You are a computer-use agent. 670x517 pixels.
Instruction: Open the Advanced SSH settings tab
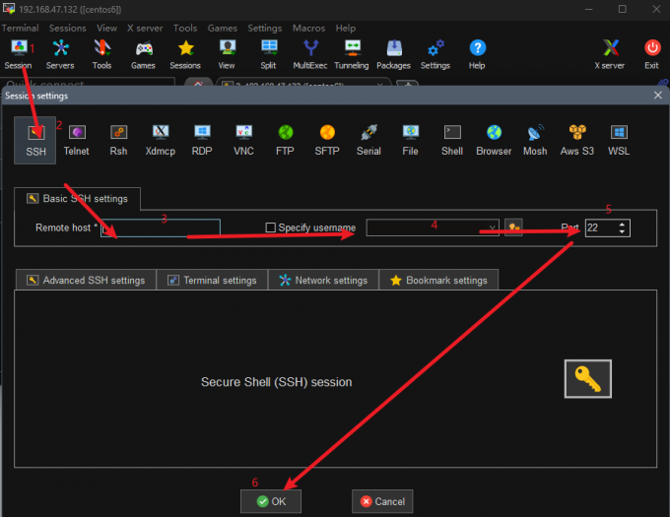coord(86,280)
